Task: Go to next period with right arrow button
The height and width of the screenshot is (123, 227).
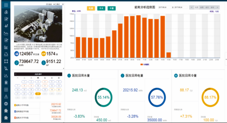Action: (x=217, y=7)
